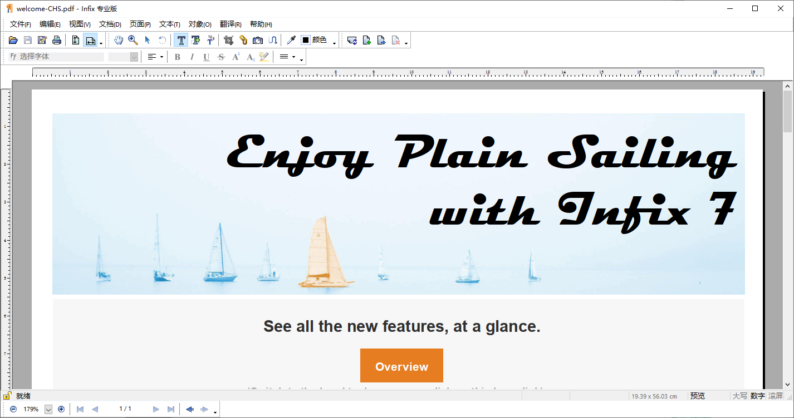The height and width of the screenshot is (418, 794).
Task: Select the Hyperlink tool
Action: (x=243, y=39)
